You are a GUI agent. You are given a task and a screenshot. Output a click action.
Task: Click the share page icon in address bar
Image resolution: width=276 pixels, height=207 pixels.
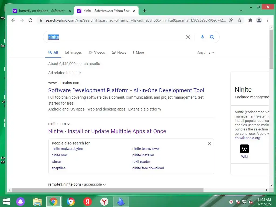(231, 20)
